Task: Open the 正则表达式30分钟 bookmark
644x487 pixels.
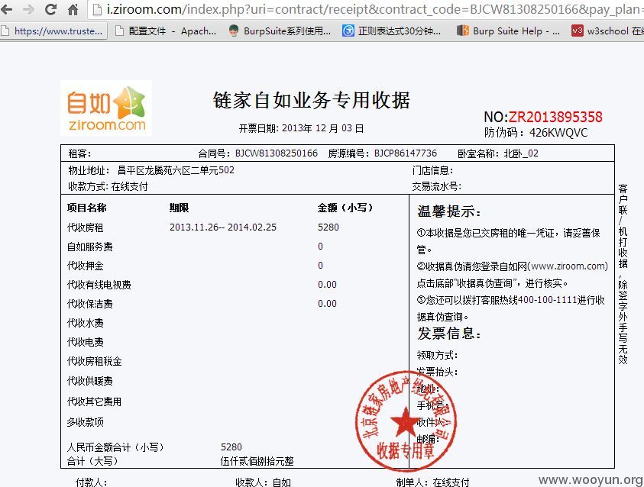Action: 392,31
